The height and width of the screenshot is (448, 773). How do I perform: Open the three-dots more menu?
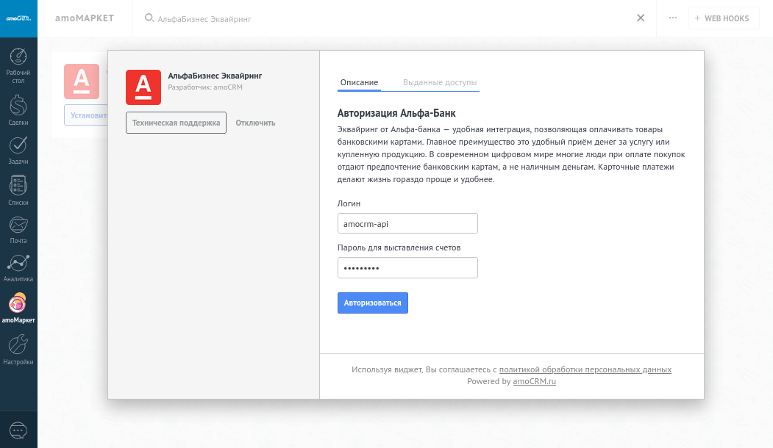coord(672,18)
